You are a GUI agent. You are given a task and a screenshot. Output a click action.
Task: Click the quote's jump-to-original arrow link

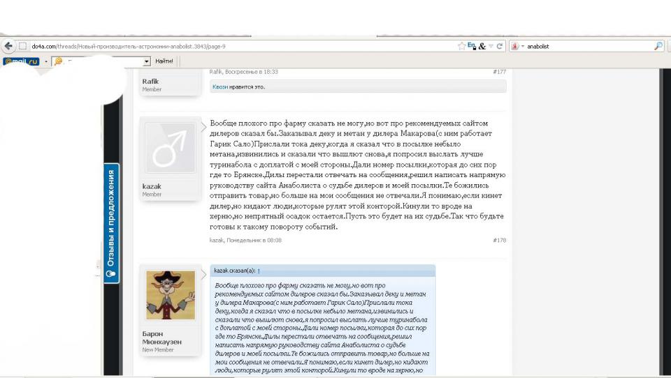coord(259,271)
